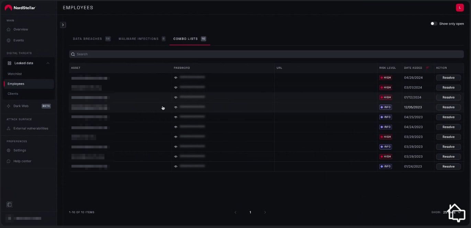Click the Search input field
This screenshot has height=228, width=471.
(x=266, y=54)
